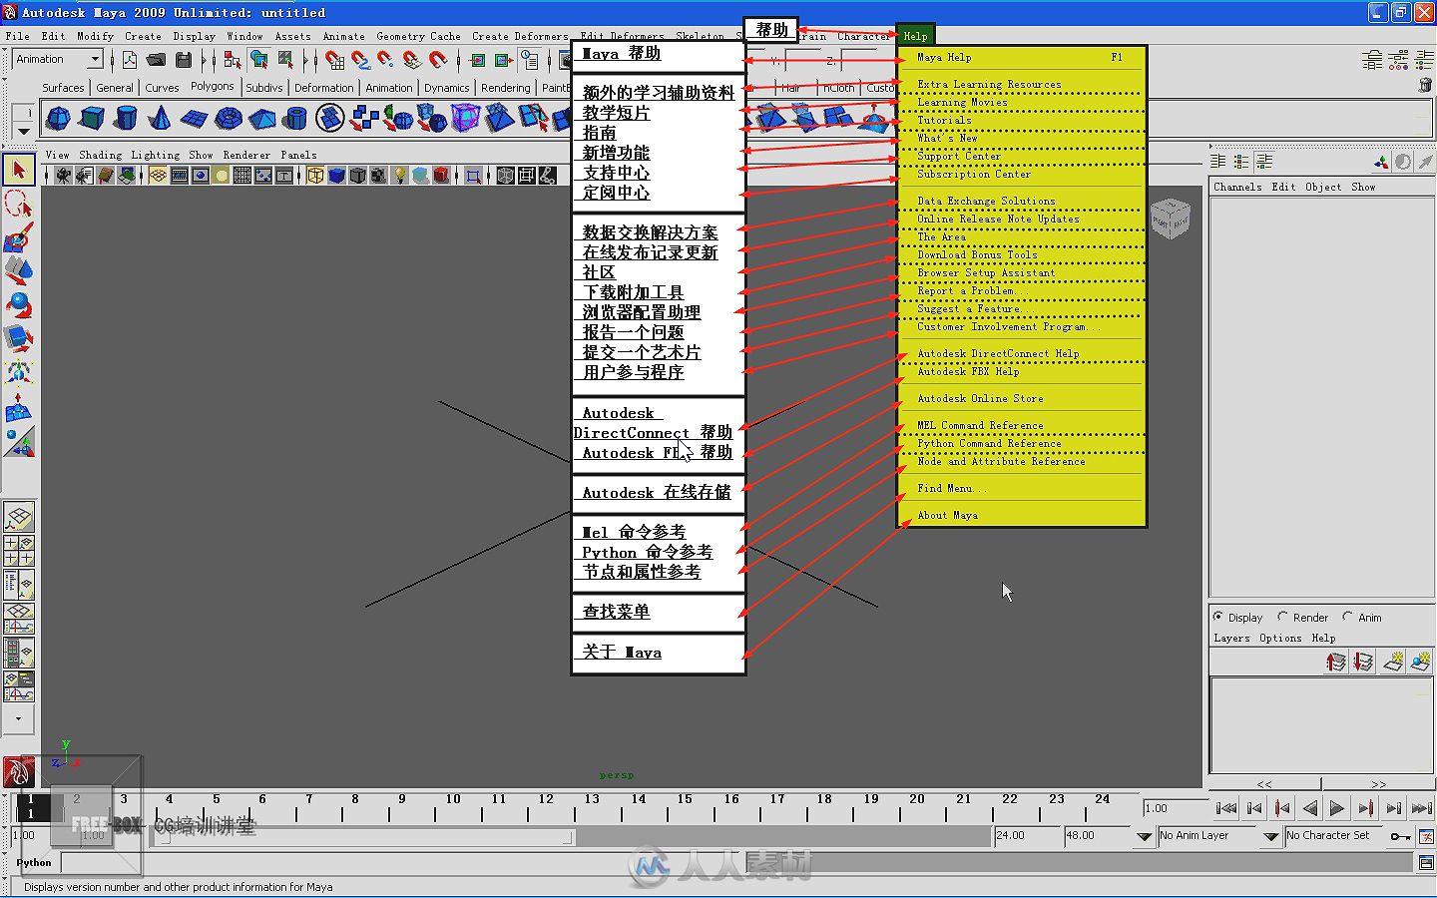This screenshot has height=898, width=1437.
Task: Create a polygon cube from the shelf
Action: [92, 120]
